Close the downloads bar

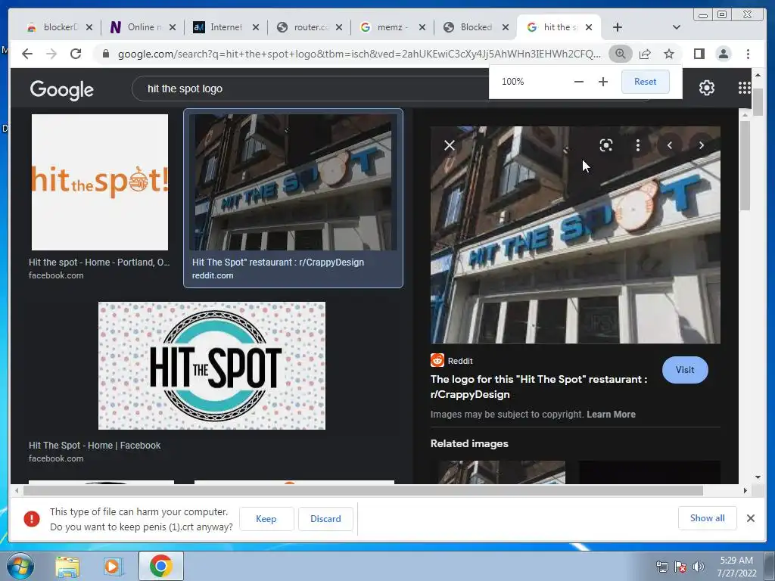750,518
